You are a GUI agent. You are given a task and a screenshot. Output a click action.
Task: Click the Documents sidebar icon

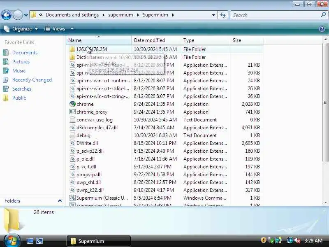coord(6,53)
